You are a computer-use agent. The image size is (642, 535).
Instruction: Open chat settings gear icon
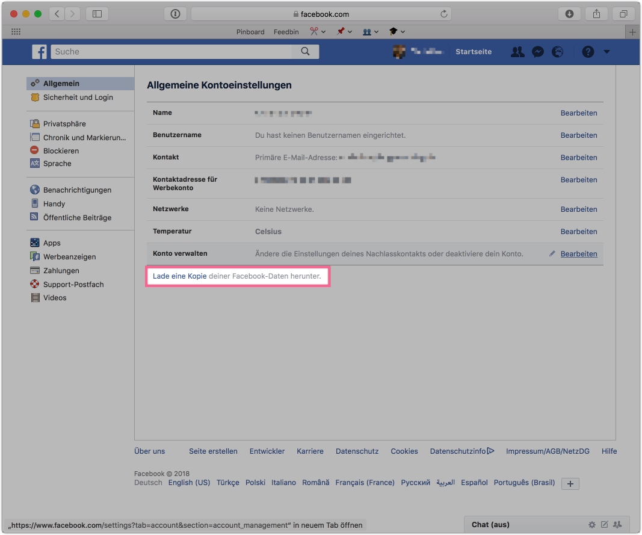coord(592,525)
